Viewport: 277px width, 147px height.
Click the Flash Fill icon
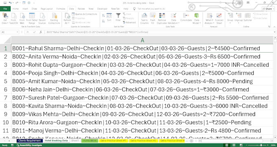click(153, 19)
